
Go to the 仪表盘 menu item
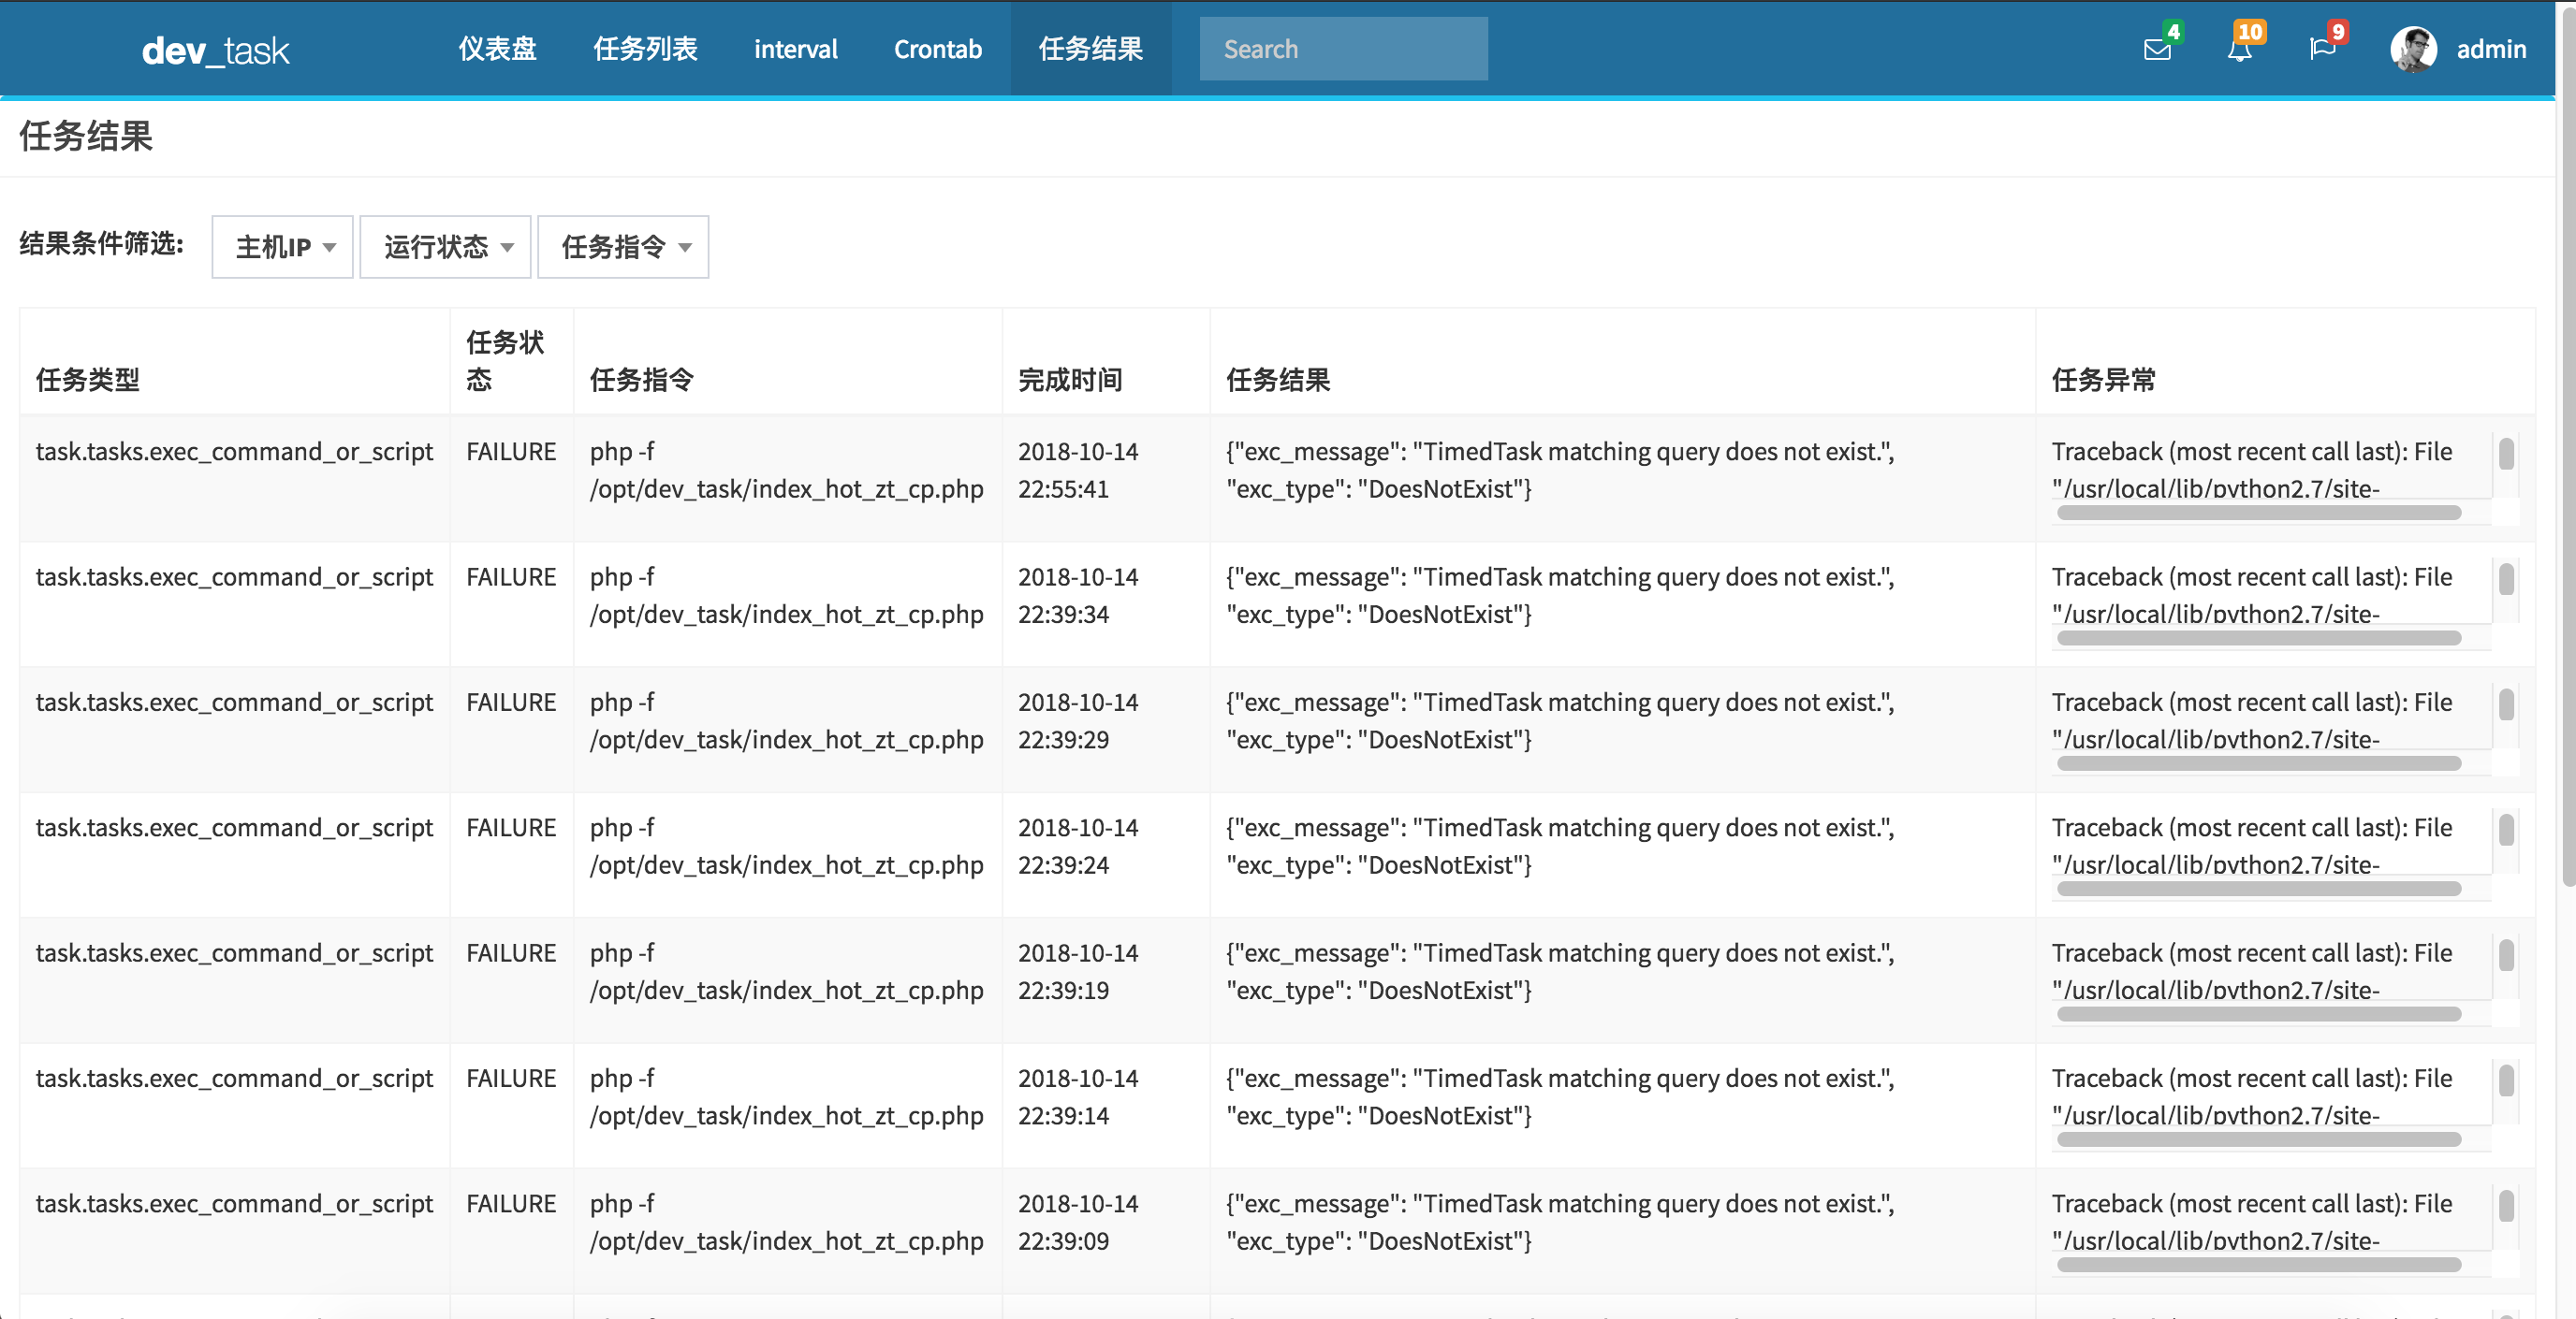click(x=497, y=49)
